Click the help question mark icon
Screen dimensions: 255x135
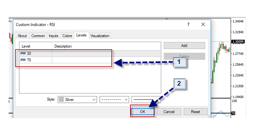[x=188, y=24]
